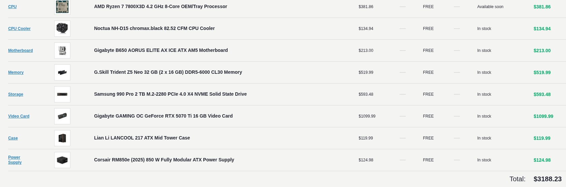Click the Case category link
566x187 pixels.
pyautogui.click(x=13, y=138)
